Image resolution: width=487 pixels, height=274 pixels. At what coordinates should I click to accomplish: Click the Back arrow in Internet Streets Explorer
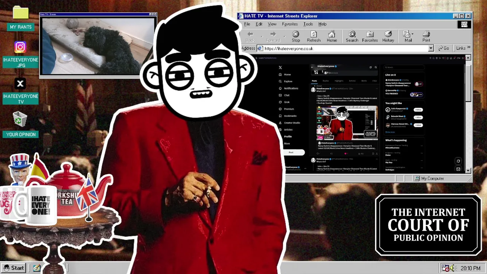point(250,34)
